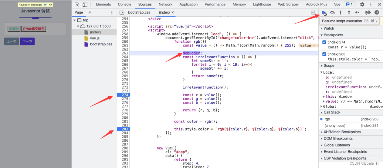Step over next function call

[x=332, y=12]
